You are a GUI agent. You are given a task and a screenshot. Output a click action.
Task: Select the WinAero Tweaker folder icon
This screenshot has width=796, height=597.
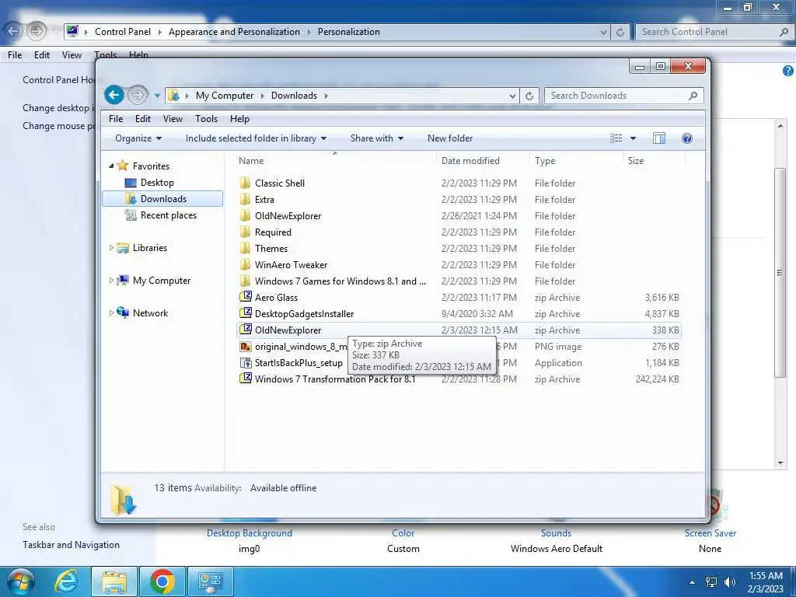(x=245, y=264)
